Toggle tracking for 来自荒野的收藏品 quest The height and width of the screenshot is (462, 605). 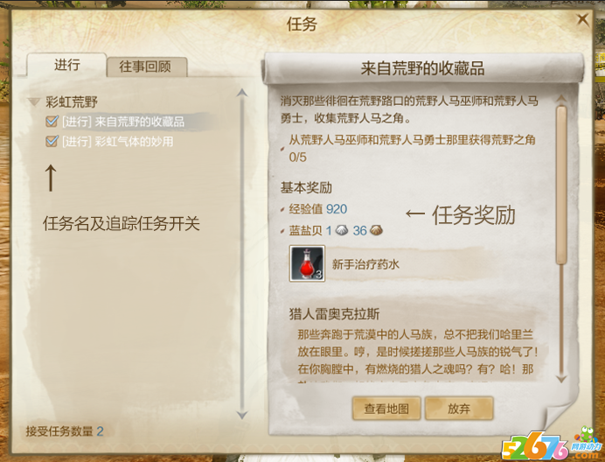point(52,122)
